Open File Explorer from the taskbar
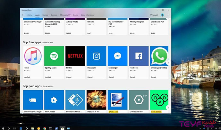This screenshot has height=130, width=221. [x=33, y=128]
